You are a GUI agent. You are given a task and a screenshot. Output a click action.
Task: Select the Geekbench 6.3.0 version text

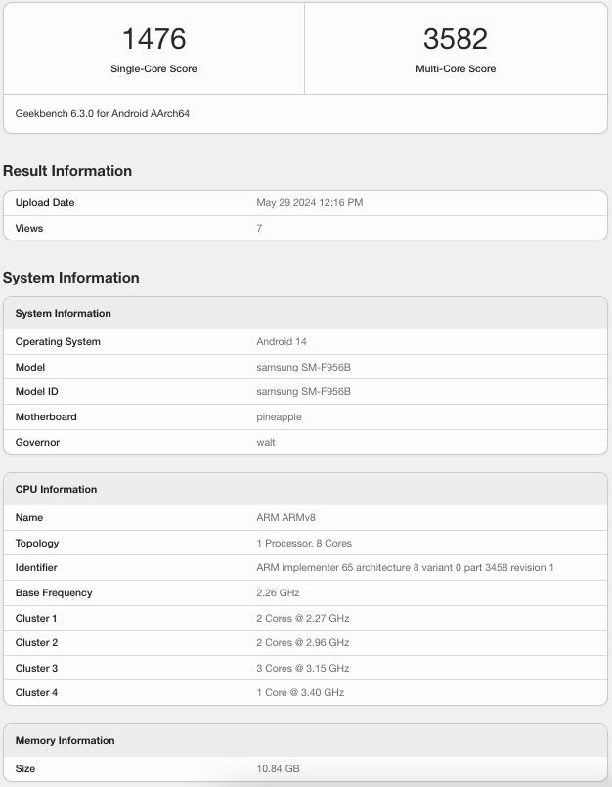(x=103, y=113)
